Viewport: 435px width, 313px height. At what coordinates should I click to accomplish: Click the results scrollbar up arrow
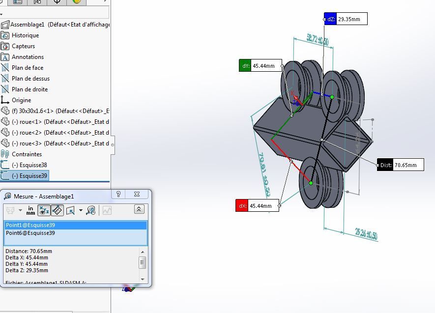pos(143,252)
